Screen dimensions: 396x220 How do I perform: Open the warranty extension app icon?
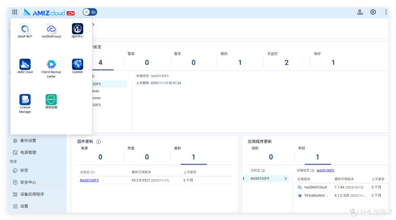click(51, 100)
